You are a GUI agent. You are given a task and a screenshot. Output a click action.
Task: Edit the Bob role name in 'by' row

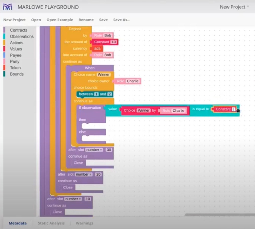pos(108,35)
